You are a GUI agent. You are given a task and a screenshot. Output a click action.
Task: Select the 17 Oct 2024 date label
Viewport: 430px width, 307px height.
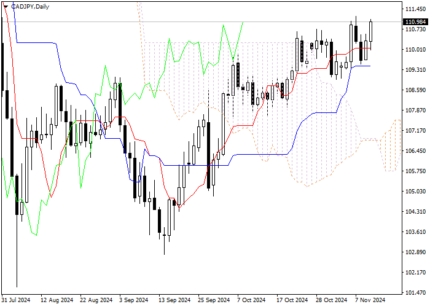point(292,300)
